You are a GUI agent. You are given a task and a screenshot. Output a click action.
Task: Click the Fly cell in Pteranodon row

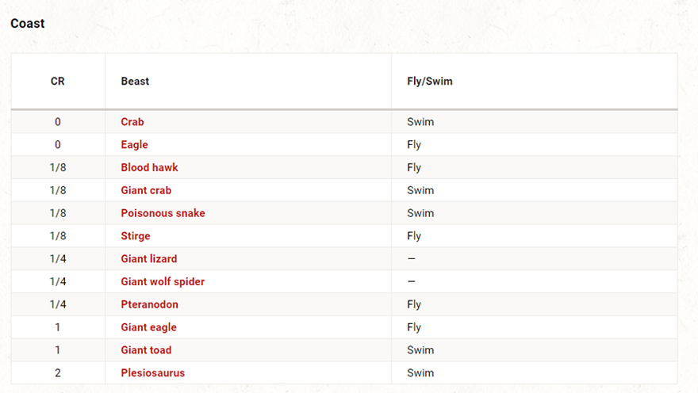point(414,305)
